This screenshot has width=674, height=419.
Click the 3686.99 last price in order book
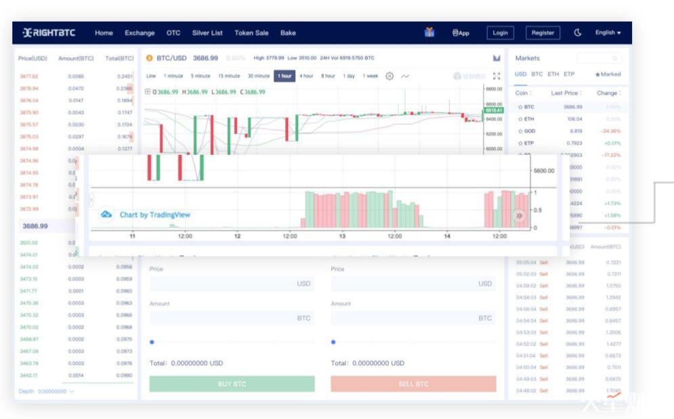[x=35, y=226]
